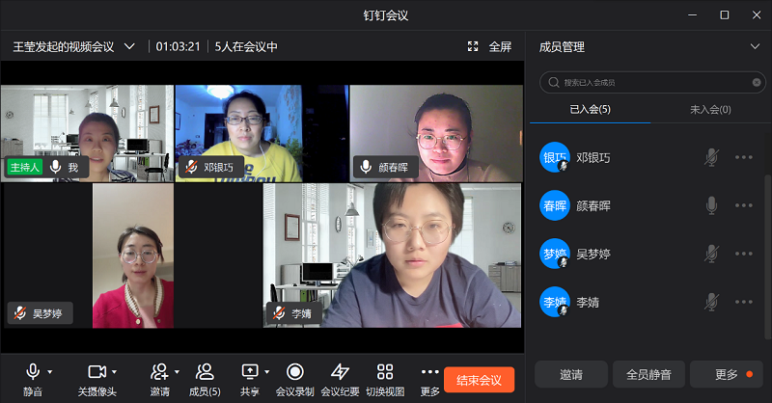772x403 pixels.
Task: Toggle microphone for 邓银巧 in member list
Action: pyautogui.click(x=711, y=157)
